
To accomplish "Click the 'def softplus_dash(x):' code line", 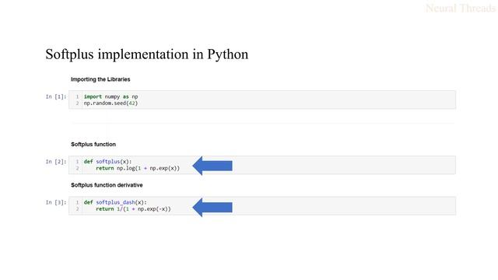I will tap(115, 202).
